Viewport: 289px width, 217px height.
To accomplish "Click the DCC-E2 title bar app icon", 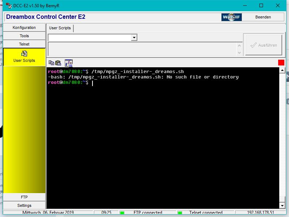I will point(9,5).
